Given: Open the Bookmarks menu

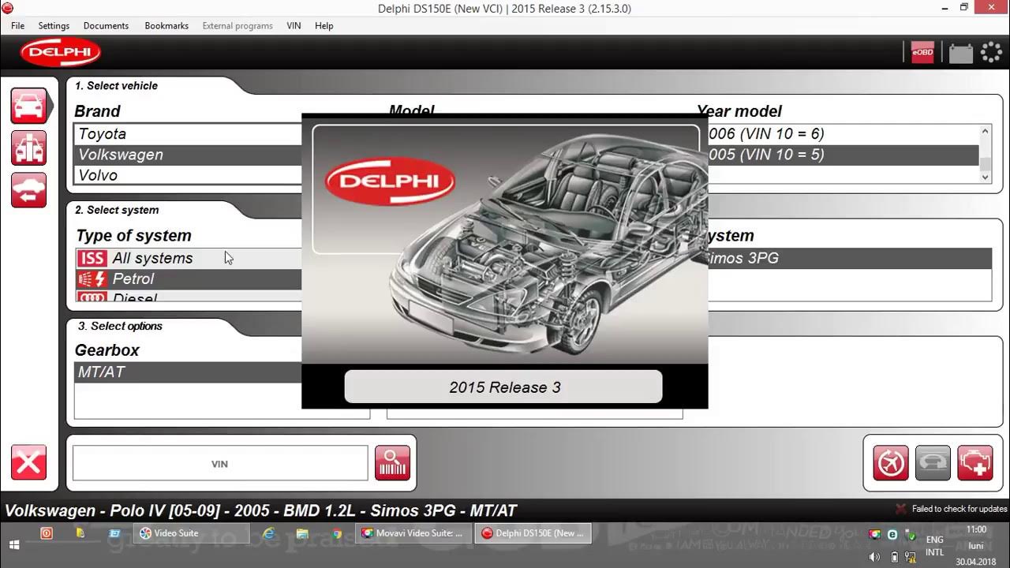Looking at the screenshot, I should (x=166, y=25).
